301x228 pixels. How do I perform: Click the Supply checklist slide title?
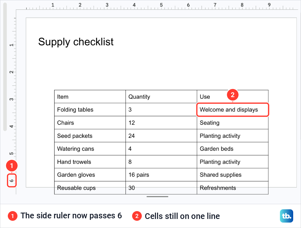[x=76, y=42]
